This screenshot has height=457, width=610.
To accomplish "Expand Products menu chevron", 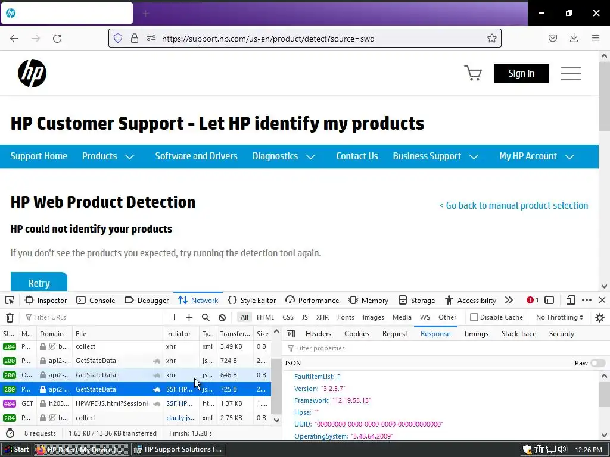I will (x=129, y=156).
